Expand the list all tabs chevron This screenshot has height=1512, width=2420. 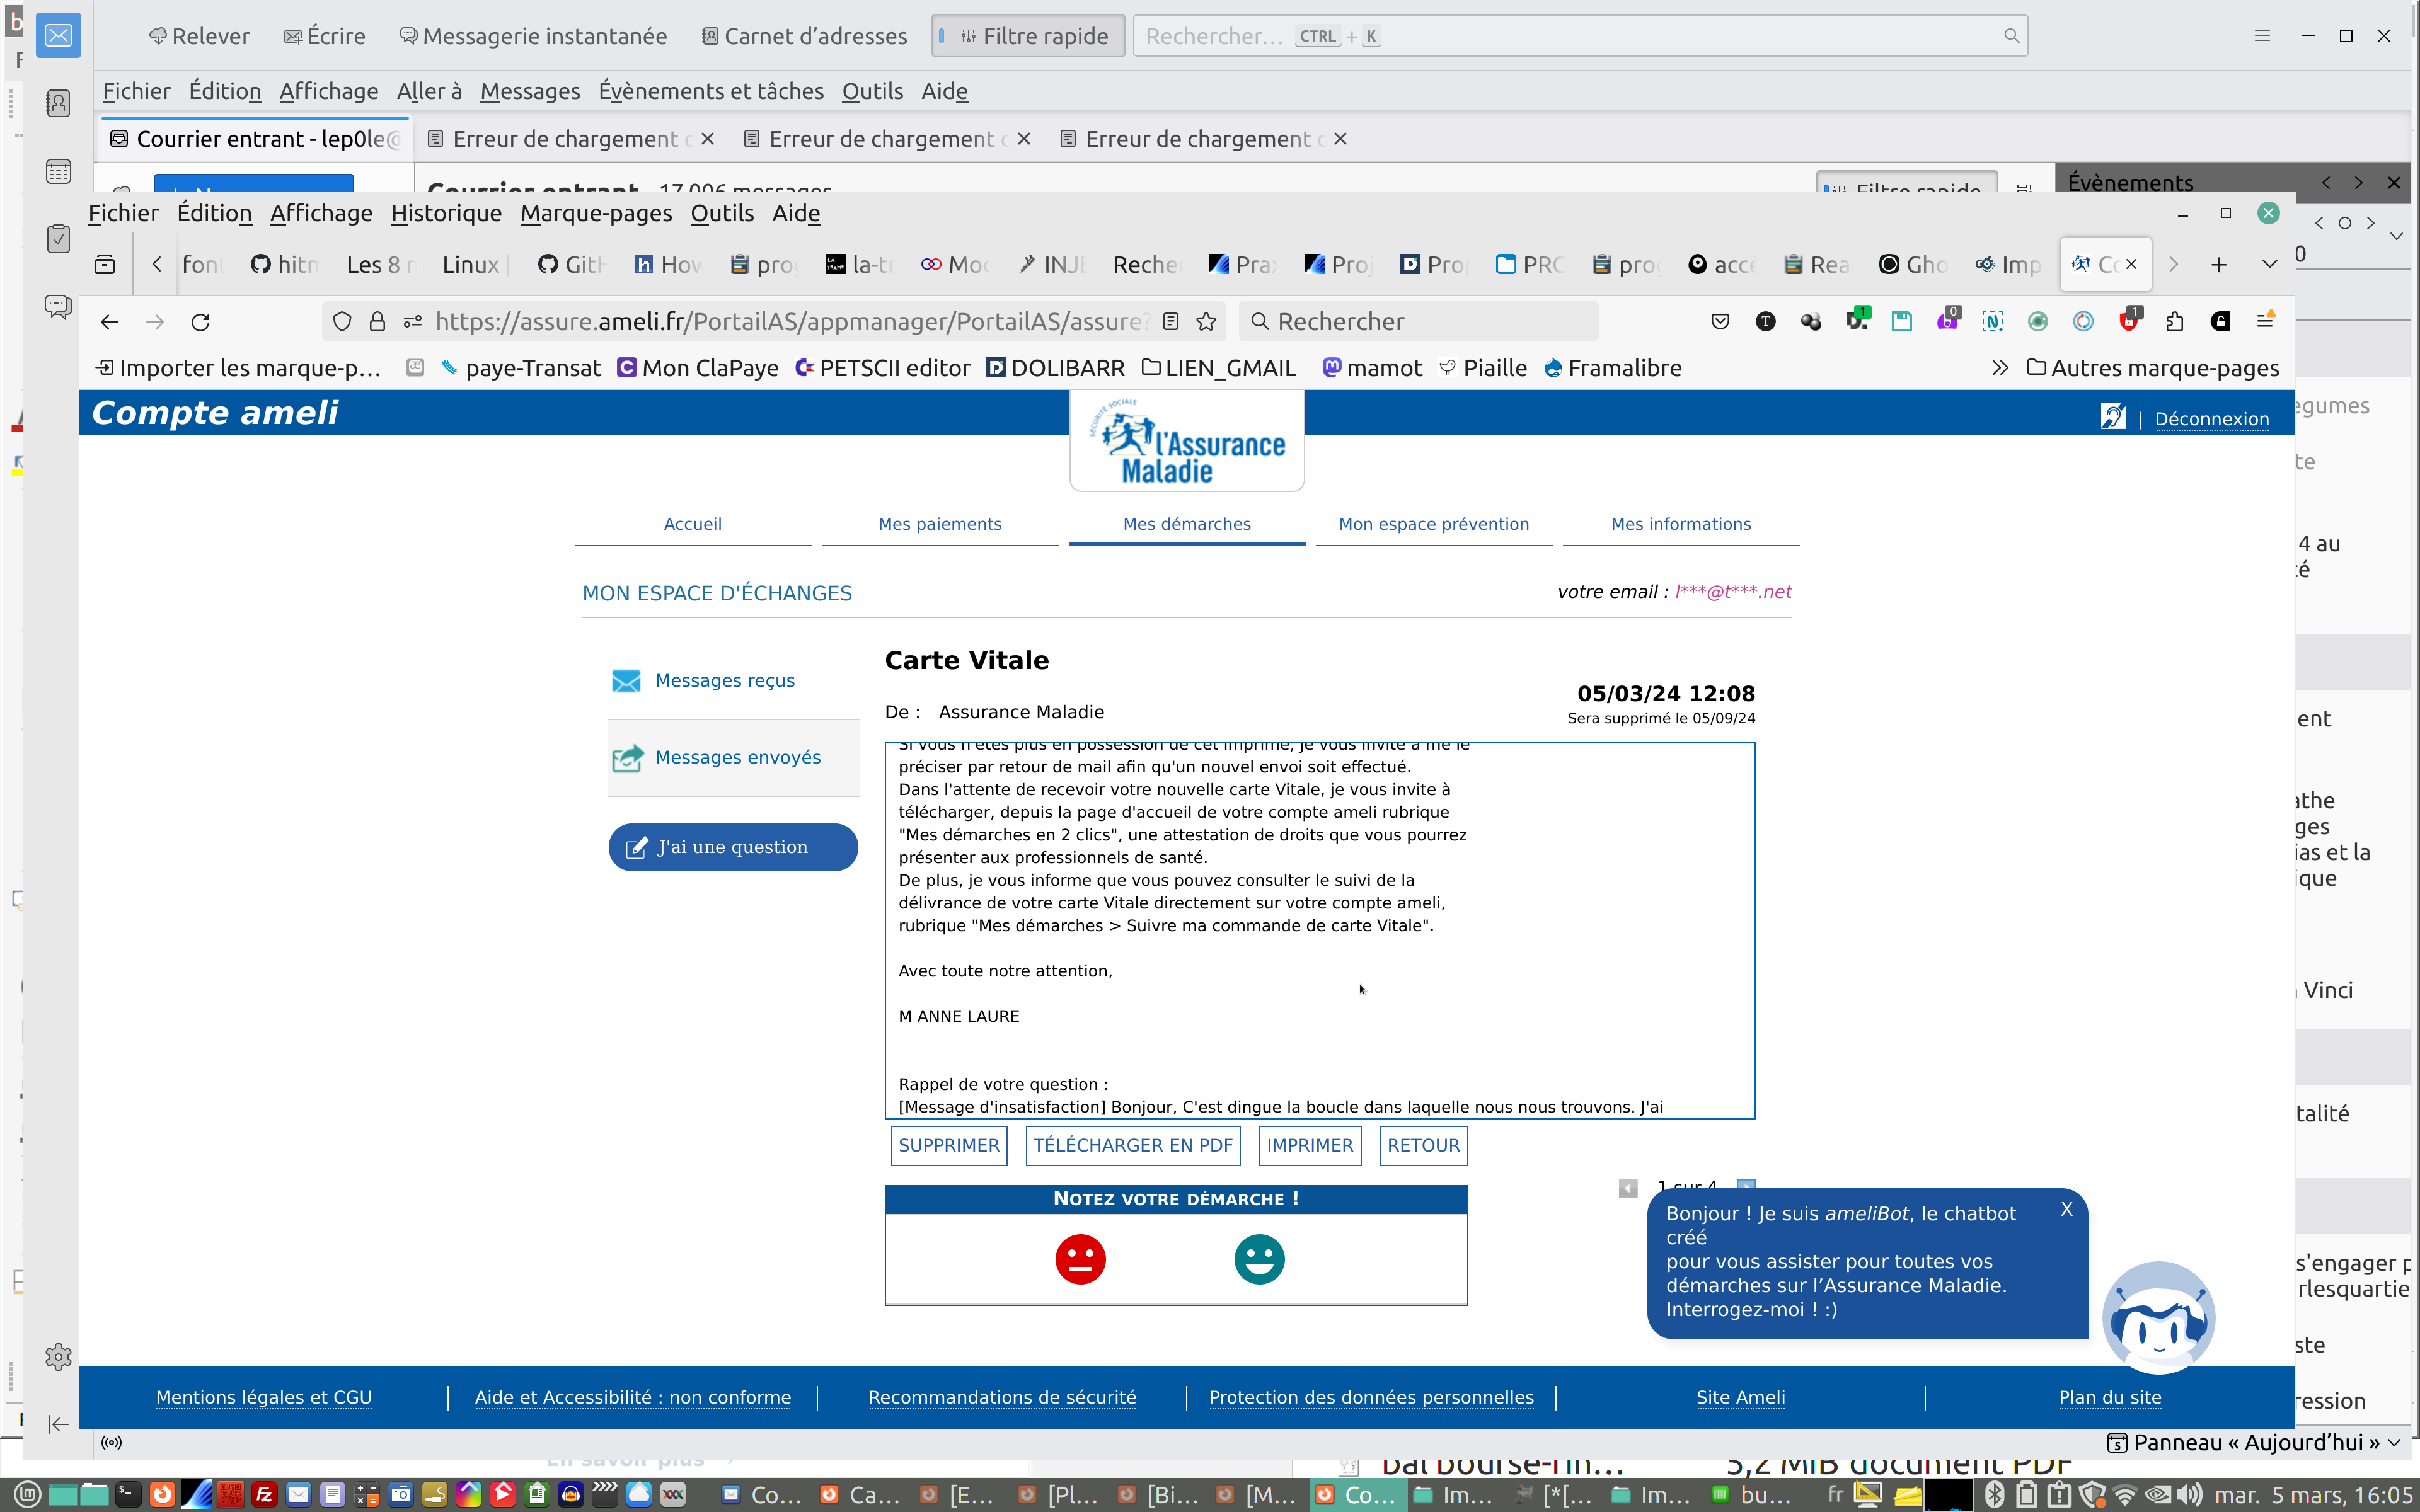[x=2269, y=264]
